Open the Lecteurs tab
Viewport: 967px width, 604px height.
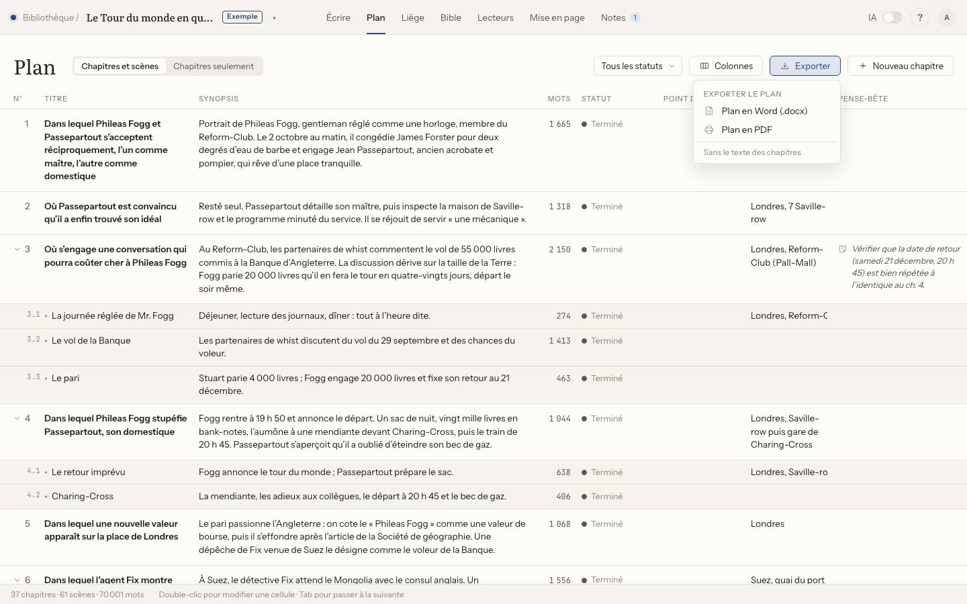pos(496,17)
